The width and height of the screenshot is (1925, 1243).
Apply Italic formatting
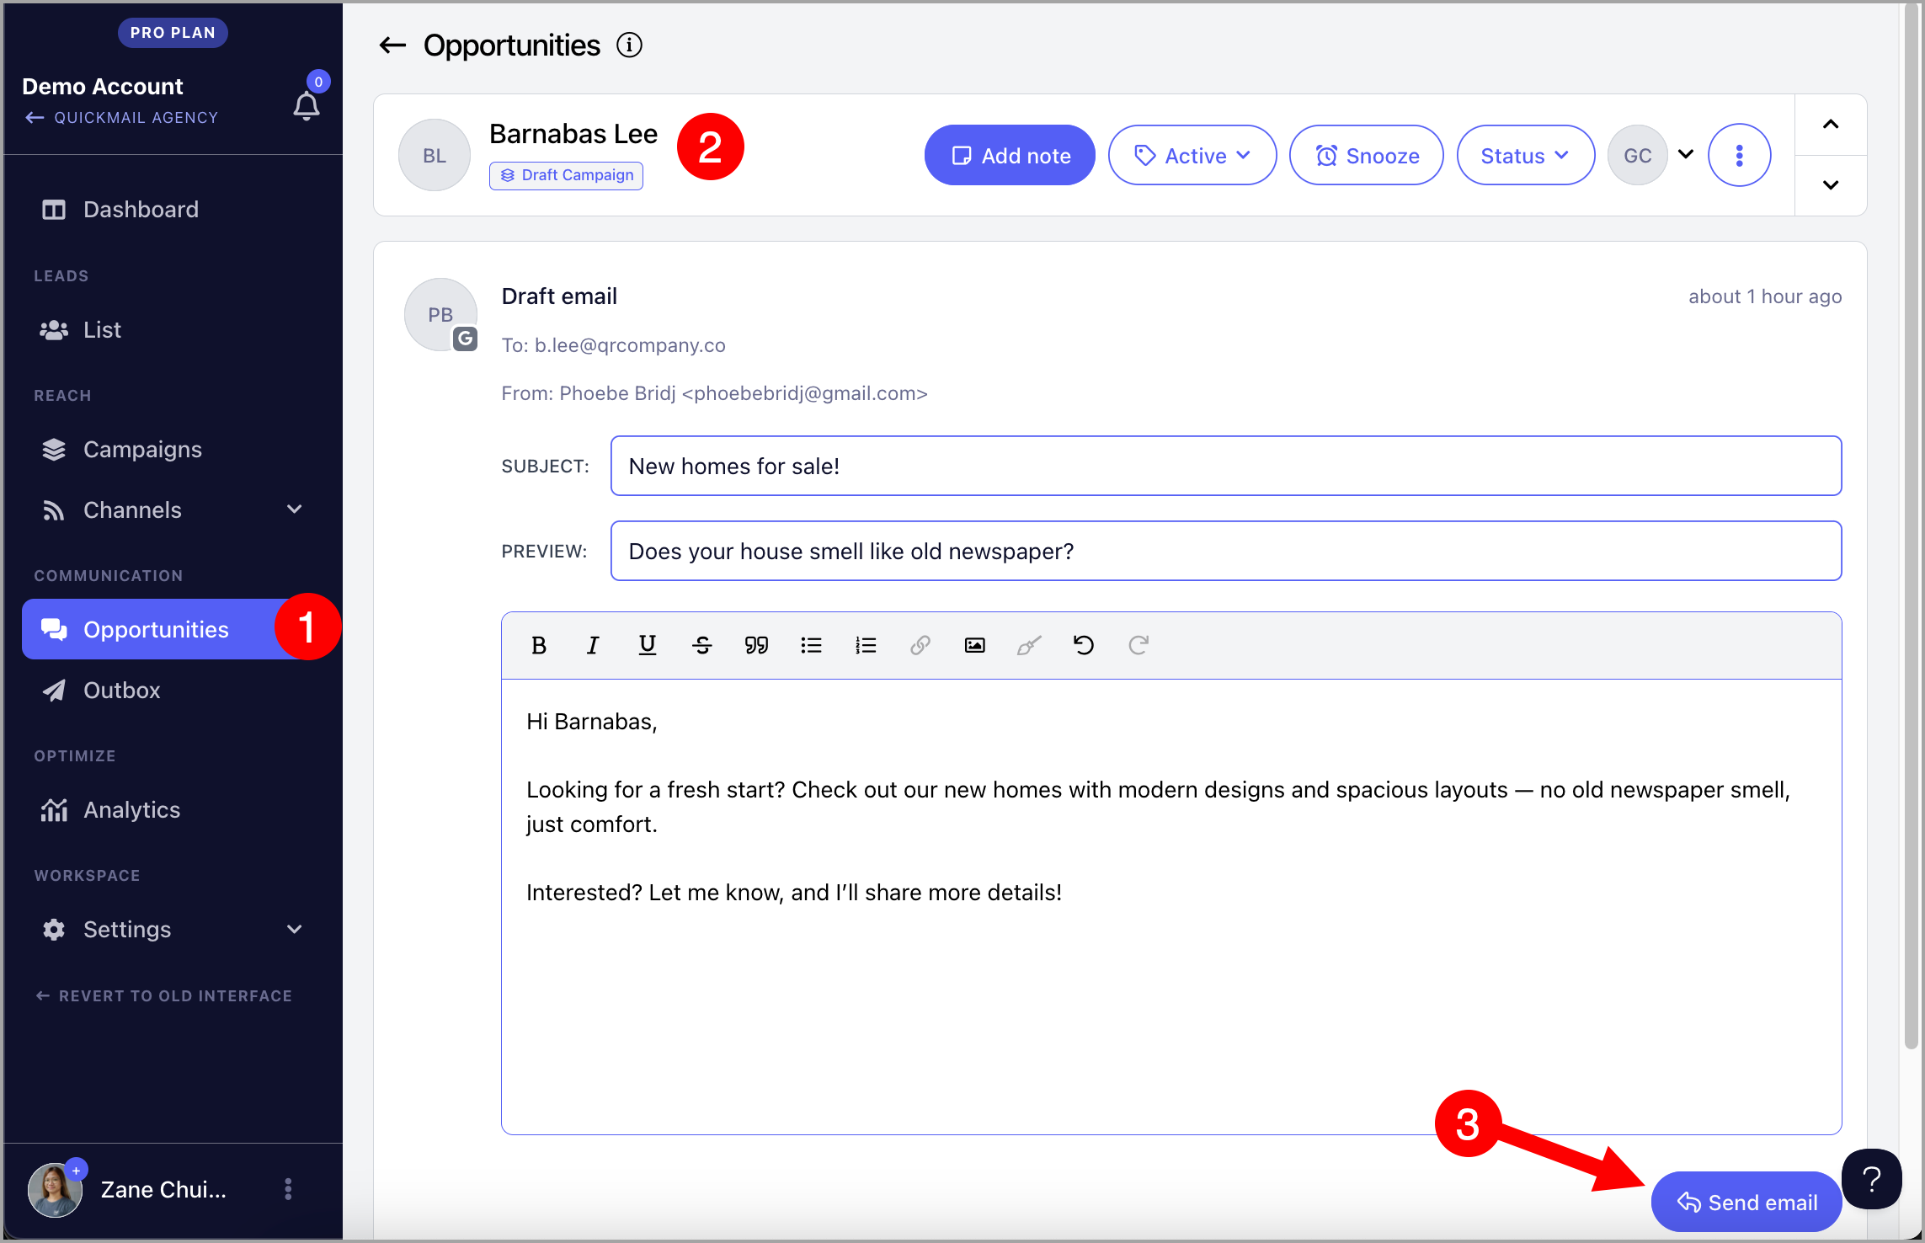pyautogui.click(x=593, y=645)
